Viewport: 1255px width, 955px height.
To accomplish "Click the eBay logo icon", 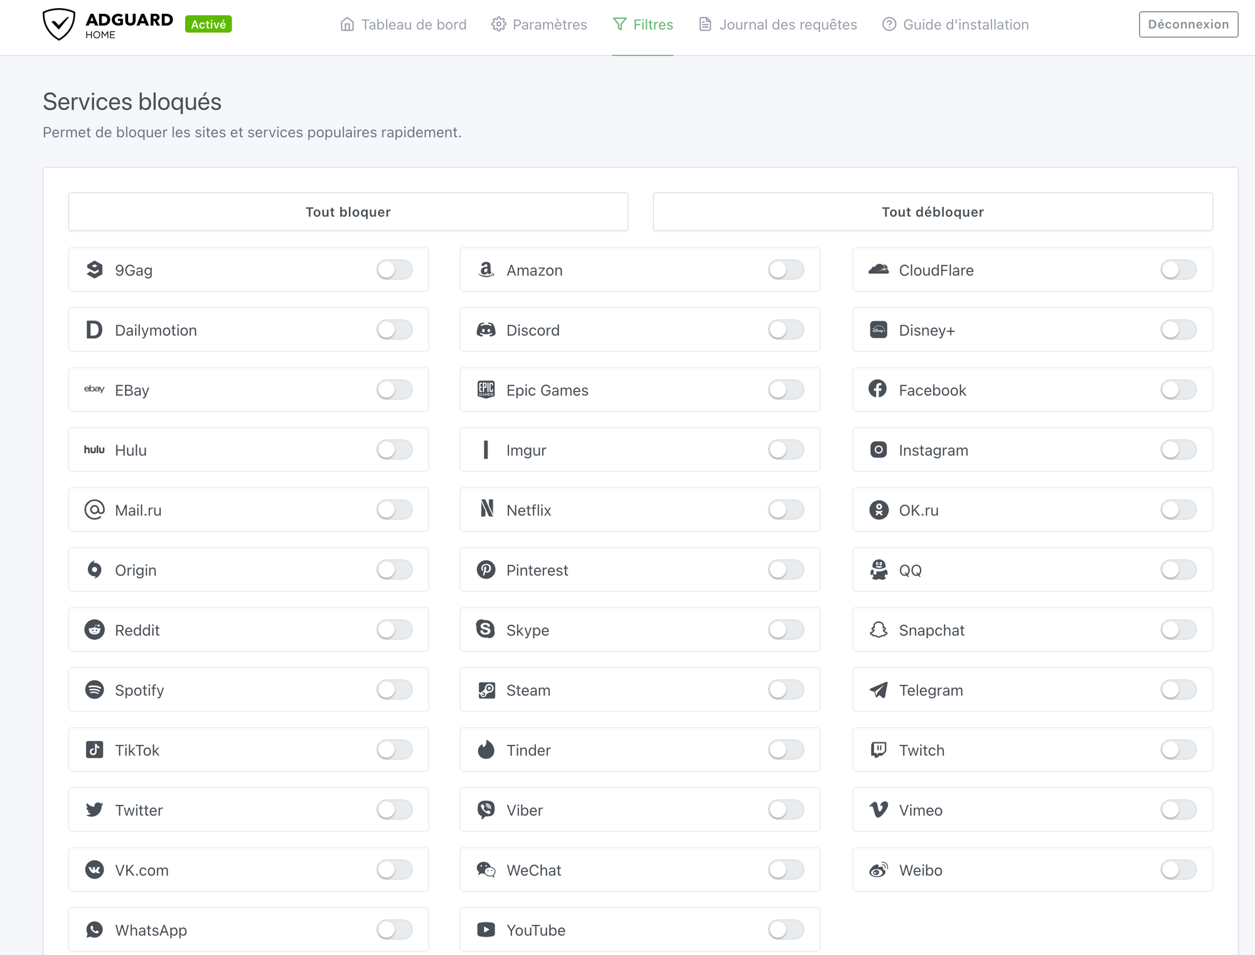I will (94, 390).
